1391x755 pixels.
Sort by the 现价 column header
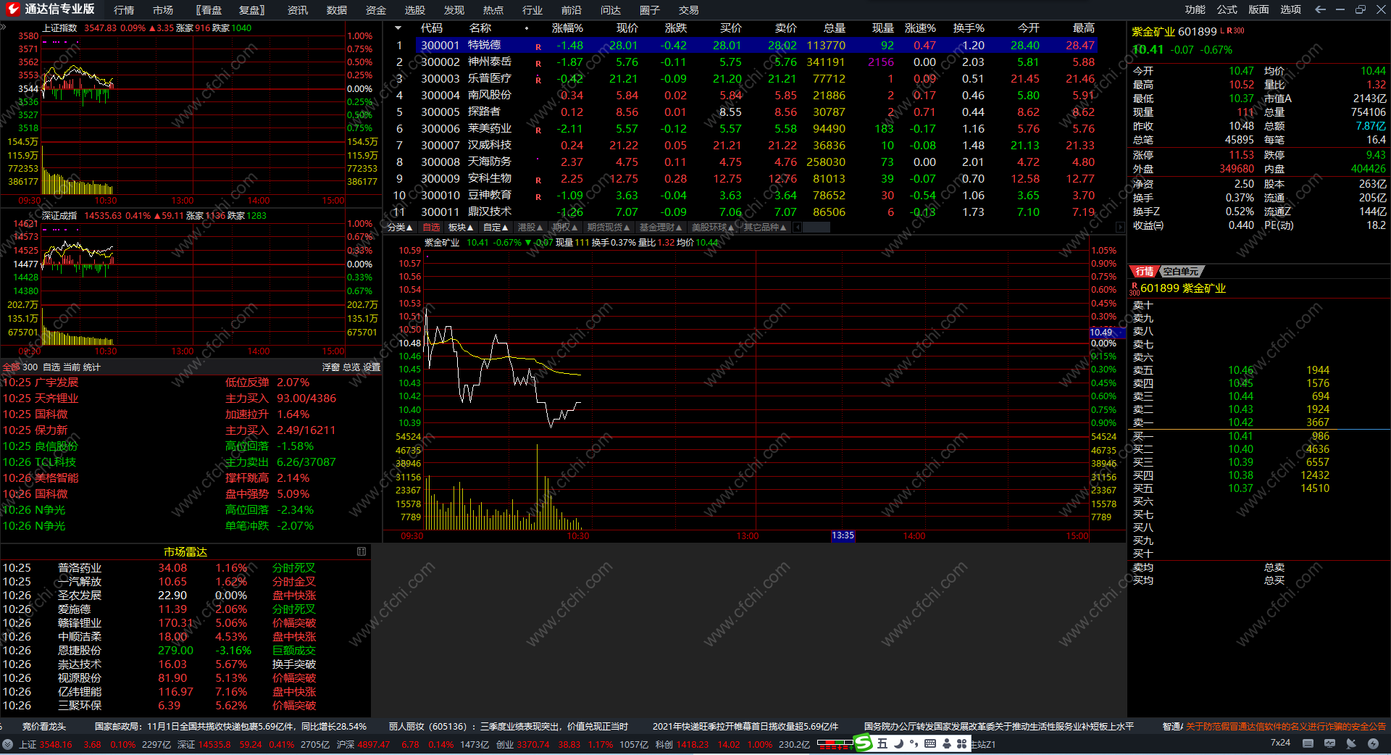coord(627,28)
